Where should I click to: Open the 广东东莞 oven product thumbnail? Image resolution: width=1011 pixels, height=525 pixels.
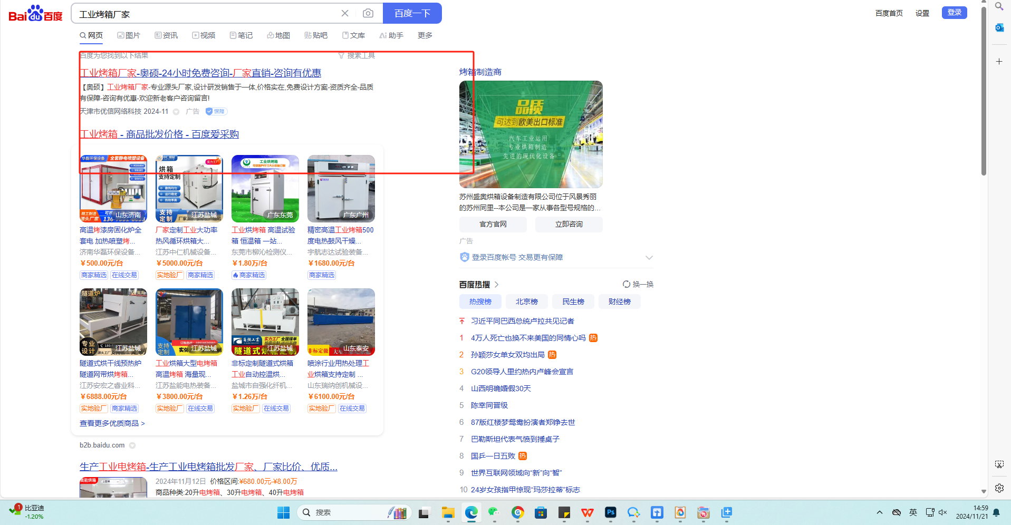[265, 189]
